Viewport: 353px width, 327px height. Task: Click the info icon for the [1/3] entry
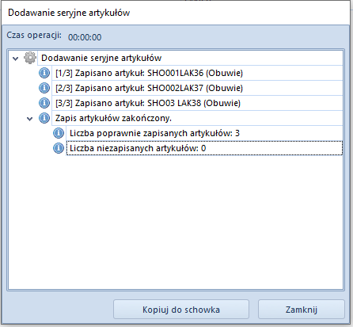tap(44, 73)
